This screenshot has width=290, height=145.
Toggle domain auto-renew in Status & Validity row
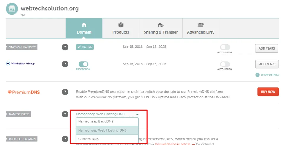(x=225, y=47)
